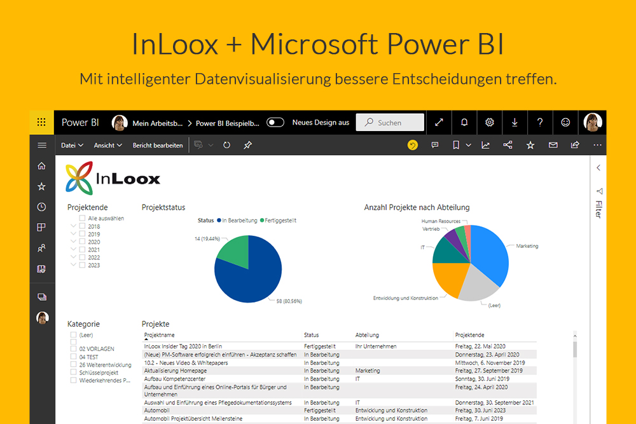Screen dimensions: 636x424
Task: Click the feedback smiley icon
Action: pos(565,122)
